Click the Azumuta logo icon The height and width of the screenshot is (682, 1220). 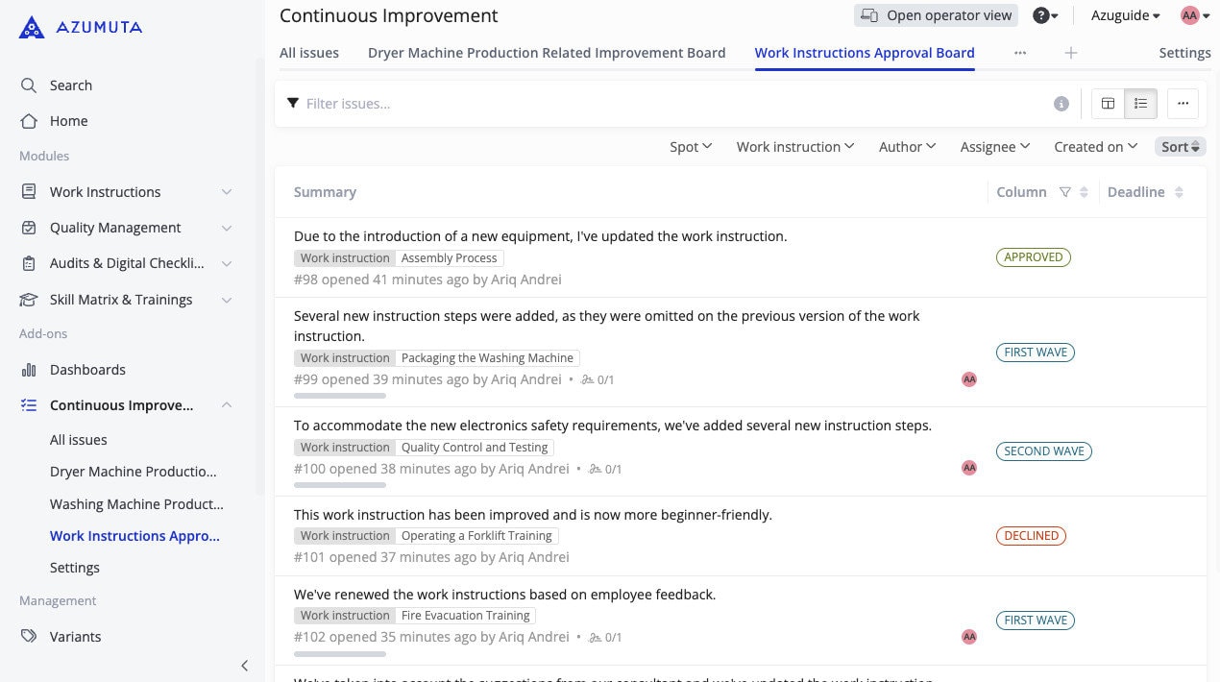[32, 27]
